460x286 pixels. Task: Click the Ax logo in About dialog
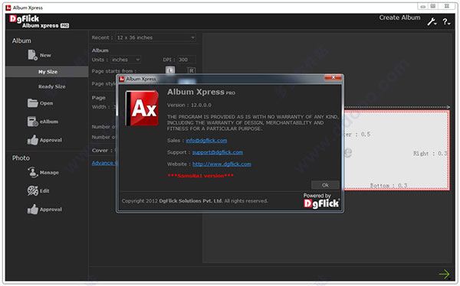pos(142,108)
